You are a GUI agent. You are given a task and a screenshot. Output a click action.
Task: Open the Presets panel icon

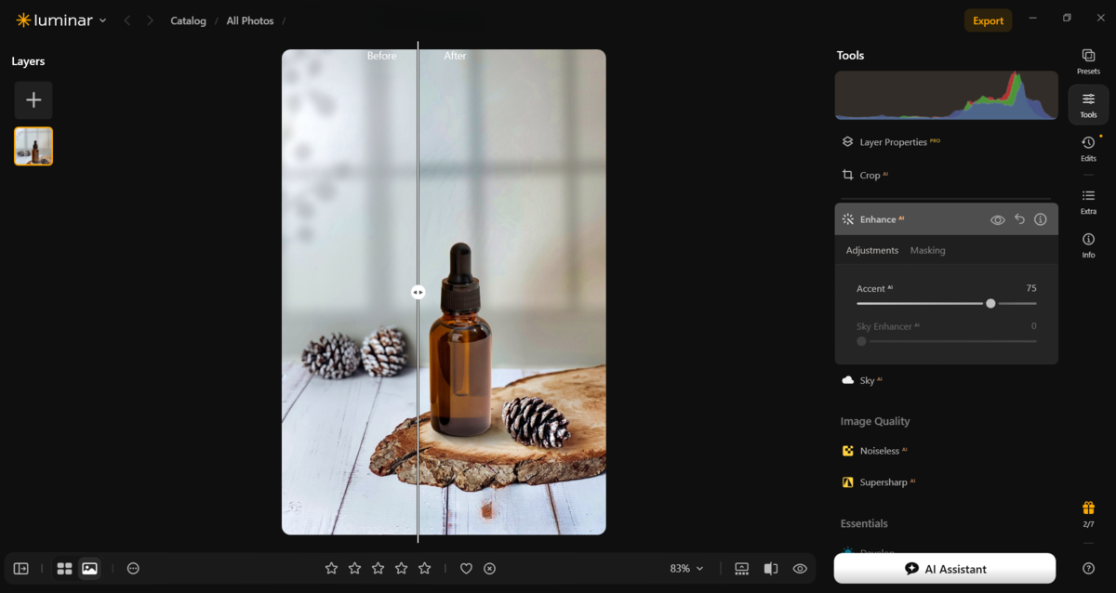point(1088,61)
